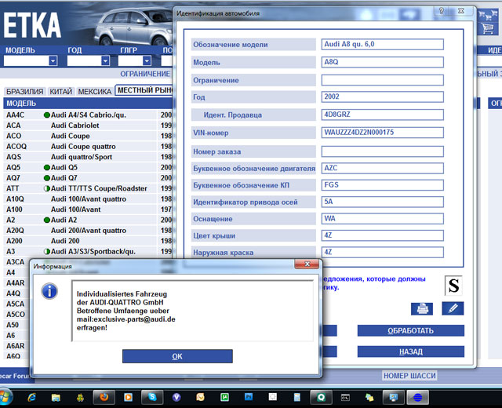Viewport: 502px width, 408px height.
Task: Click the Internet Explorer taskbar icon
Action: click(x=32, y=398)
